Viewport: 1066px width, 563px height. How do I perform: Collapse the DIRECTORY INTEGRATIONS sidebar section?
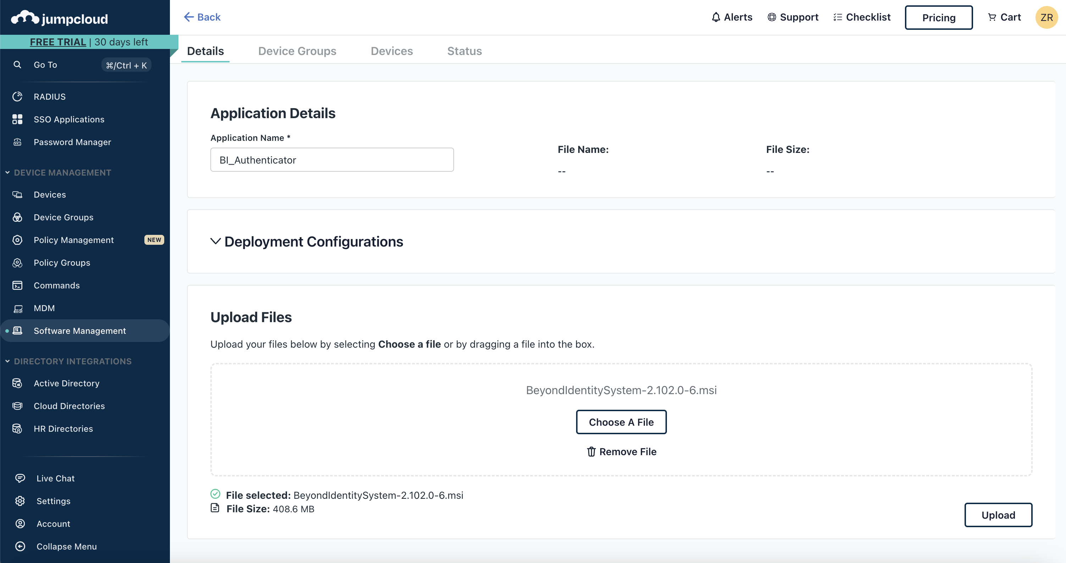7,361
